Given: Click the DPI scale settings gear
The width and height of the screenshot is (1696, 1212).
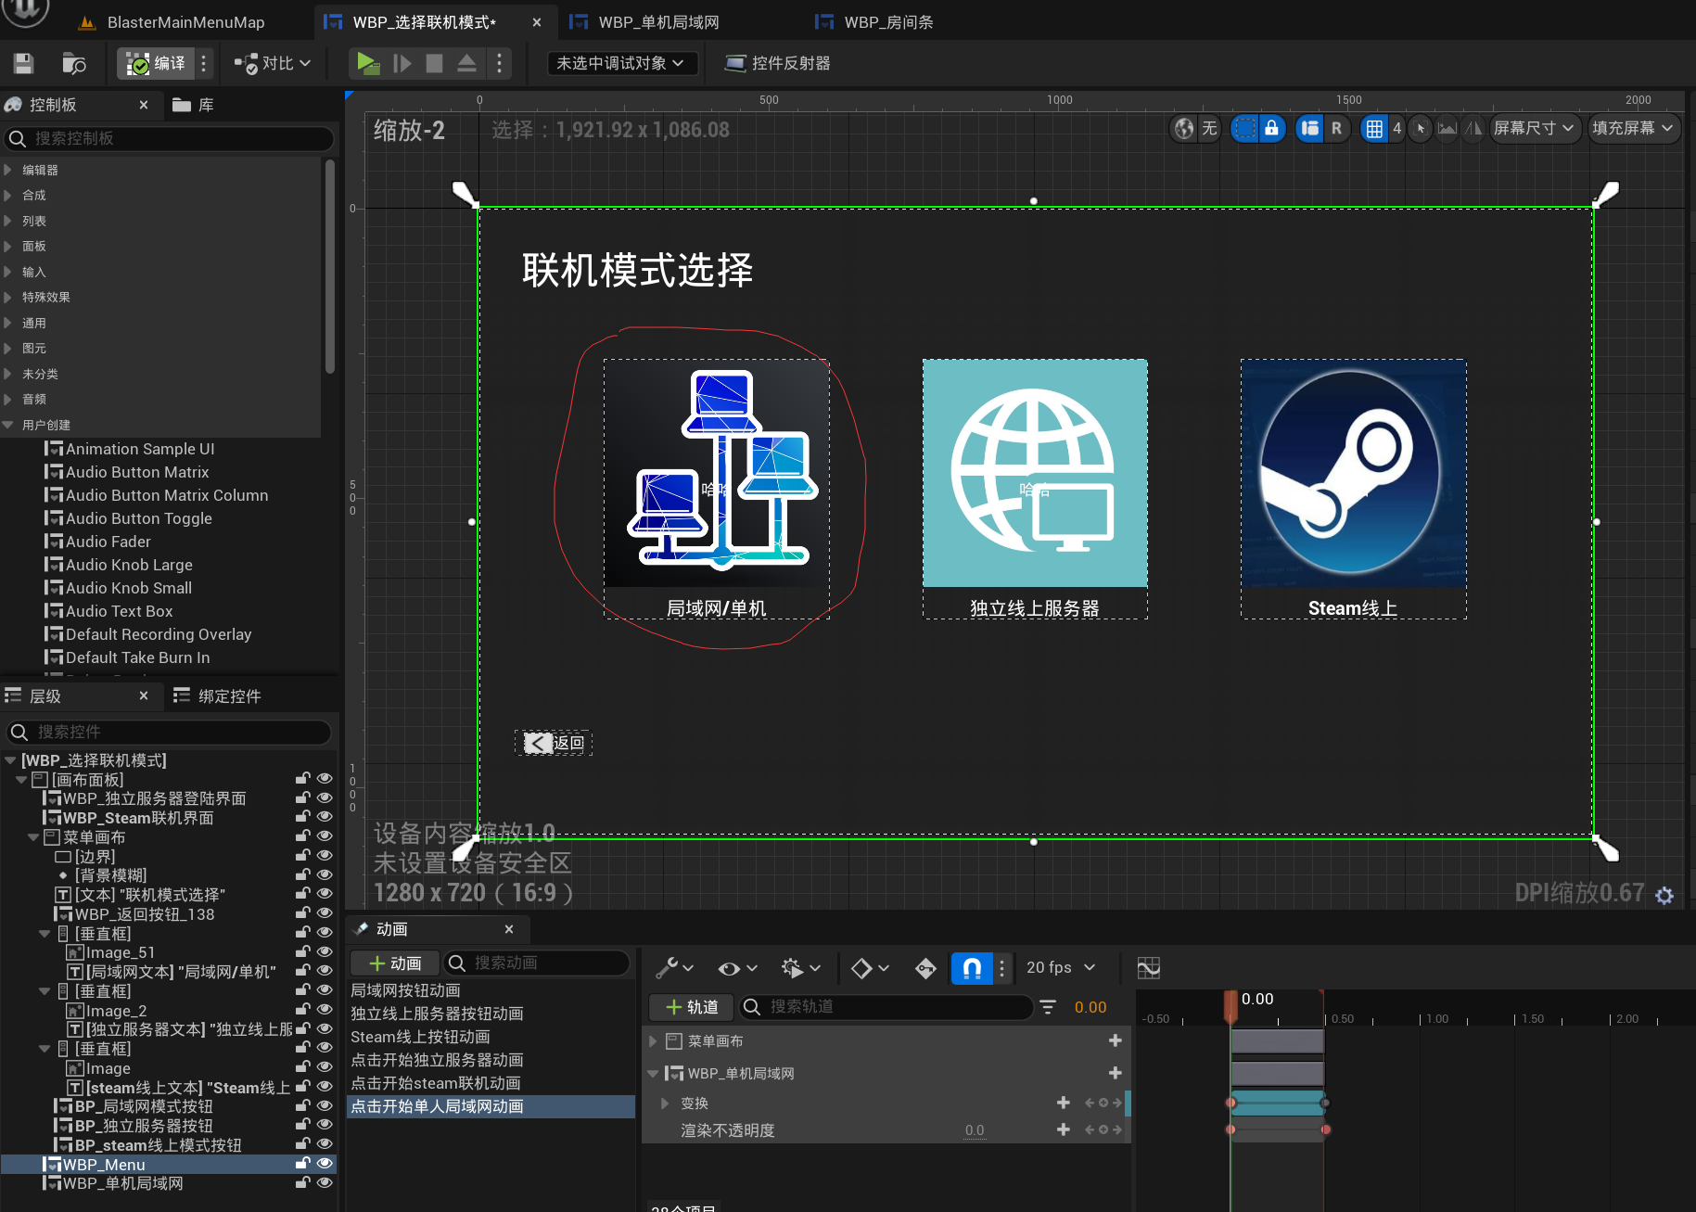Looking at the screenshot, I should (x=1664, y=895).
